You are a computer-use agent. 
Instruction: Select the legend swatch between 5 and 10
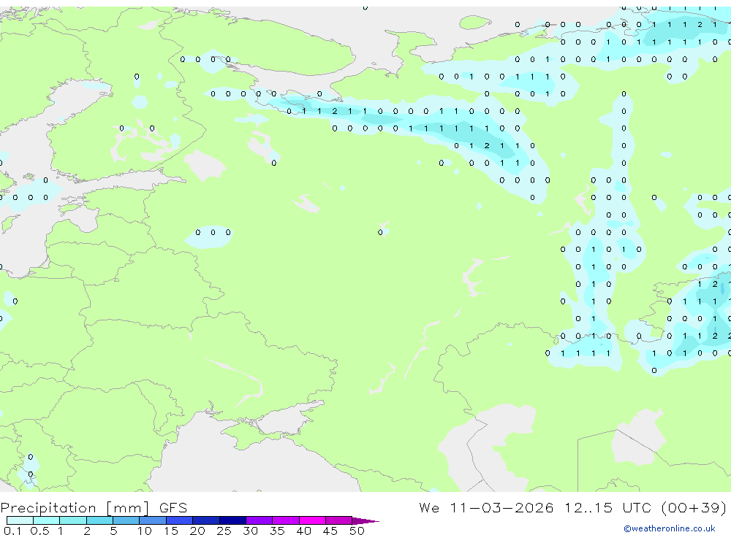(126, 520)
